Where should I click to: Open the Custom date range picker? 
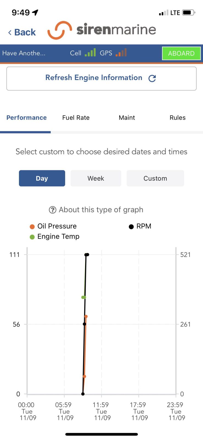155,178
